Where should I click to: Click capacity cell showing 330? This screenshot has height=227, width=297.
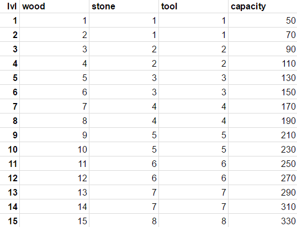[263, 221]
